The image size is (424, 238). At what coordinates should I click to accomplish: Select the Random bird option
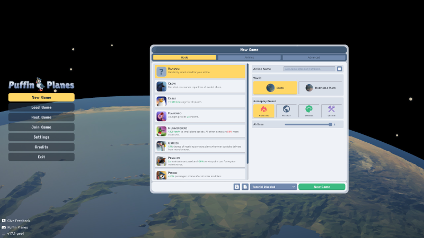point(200,71)
